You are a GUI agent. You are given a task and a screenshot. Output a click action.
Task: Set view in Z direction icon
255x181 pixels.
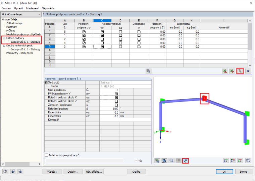(x=240, y=161)
